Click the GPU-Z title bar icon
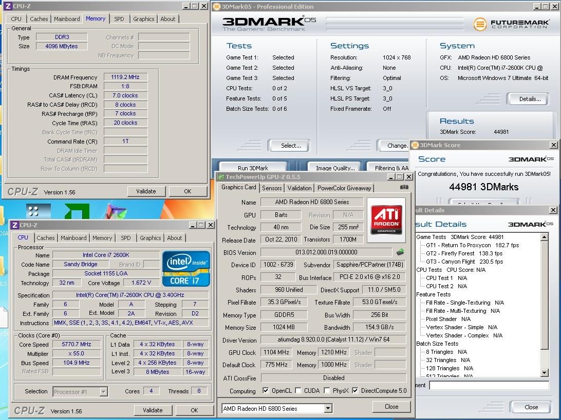 click(221, 177)
